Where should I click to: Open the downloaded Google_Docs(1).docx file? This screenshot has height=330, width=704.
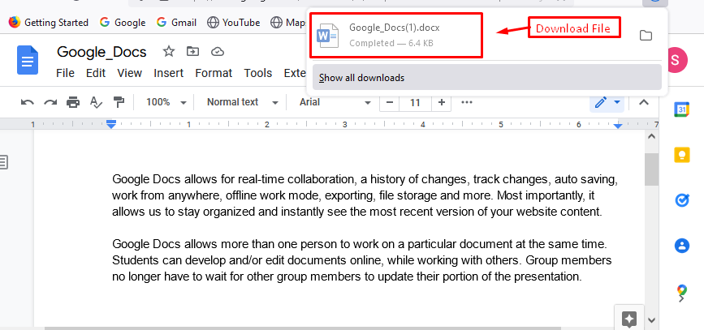click(396, 35)
